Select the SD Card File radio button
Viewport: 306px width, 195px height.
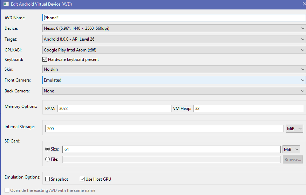coord(47,159)
